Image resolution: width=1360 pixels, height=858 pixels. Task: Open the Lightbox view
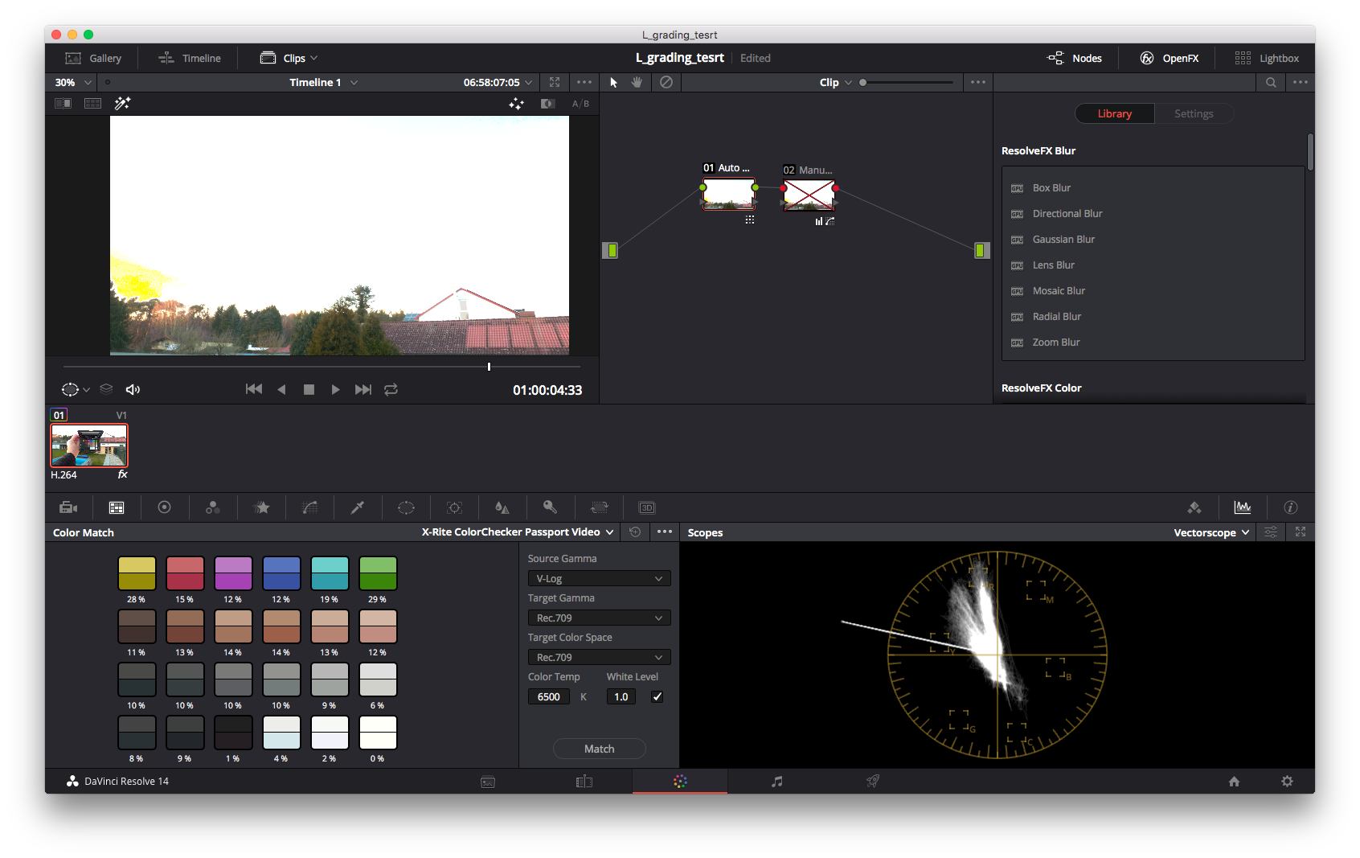[1267, 58]
